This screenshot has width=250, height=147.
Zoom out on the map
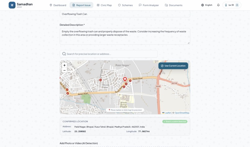pyautogui.click(x=65, y=70)
